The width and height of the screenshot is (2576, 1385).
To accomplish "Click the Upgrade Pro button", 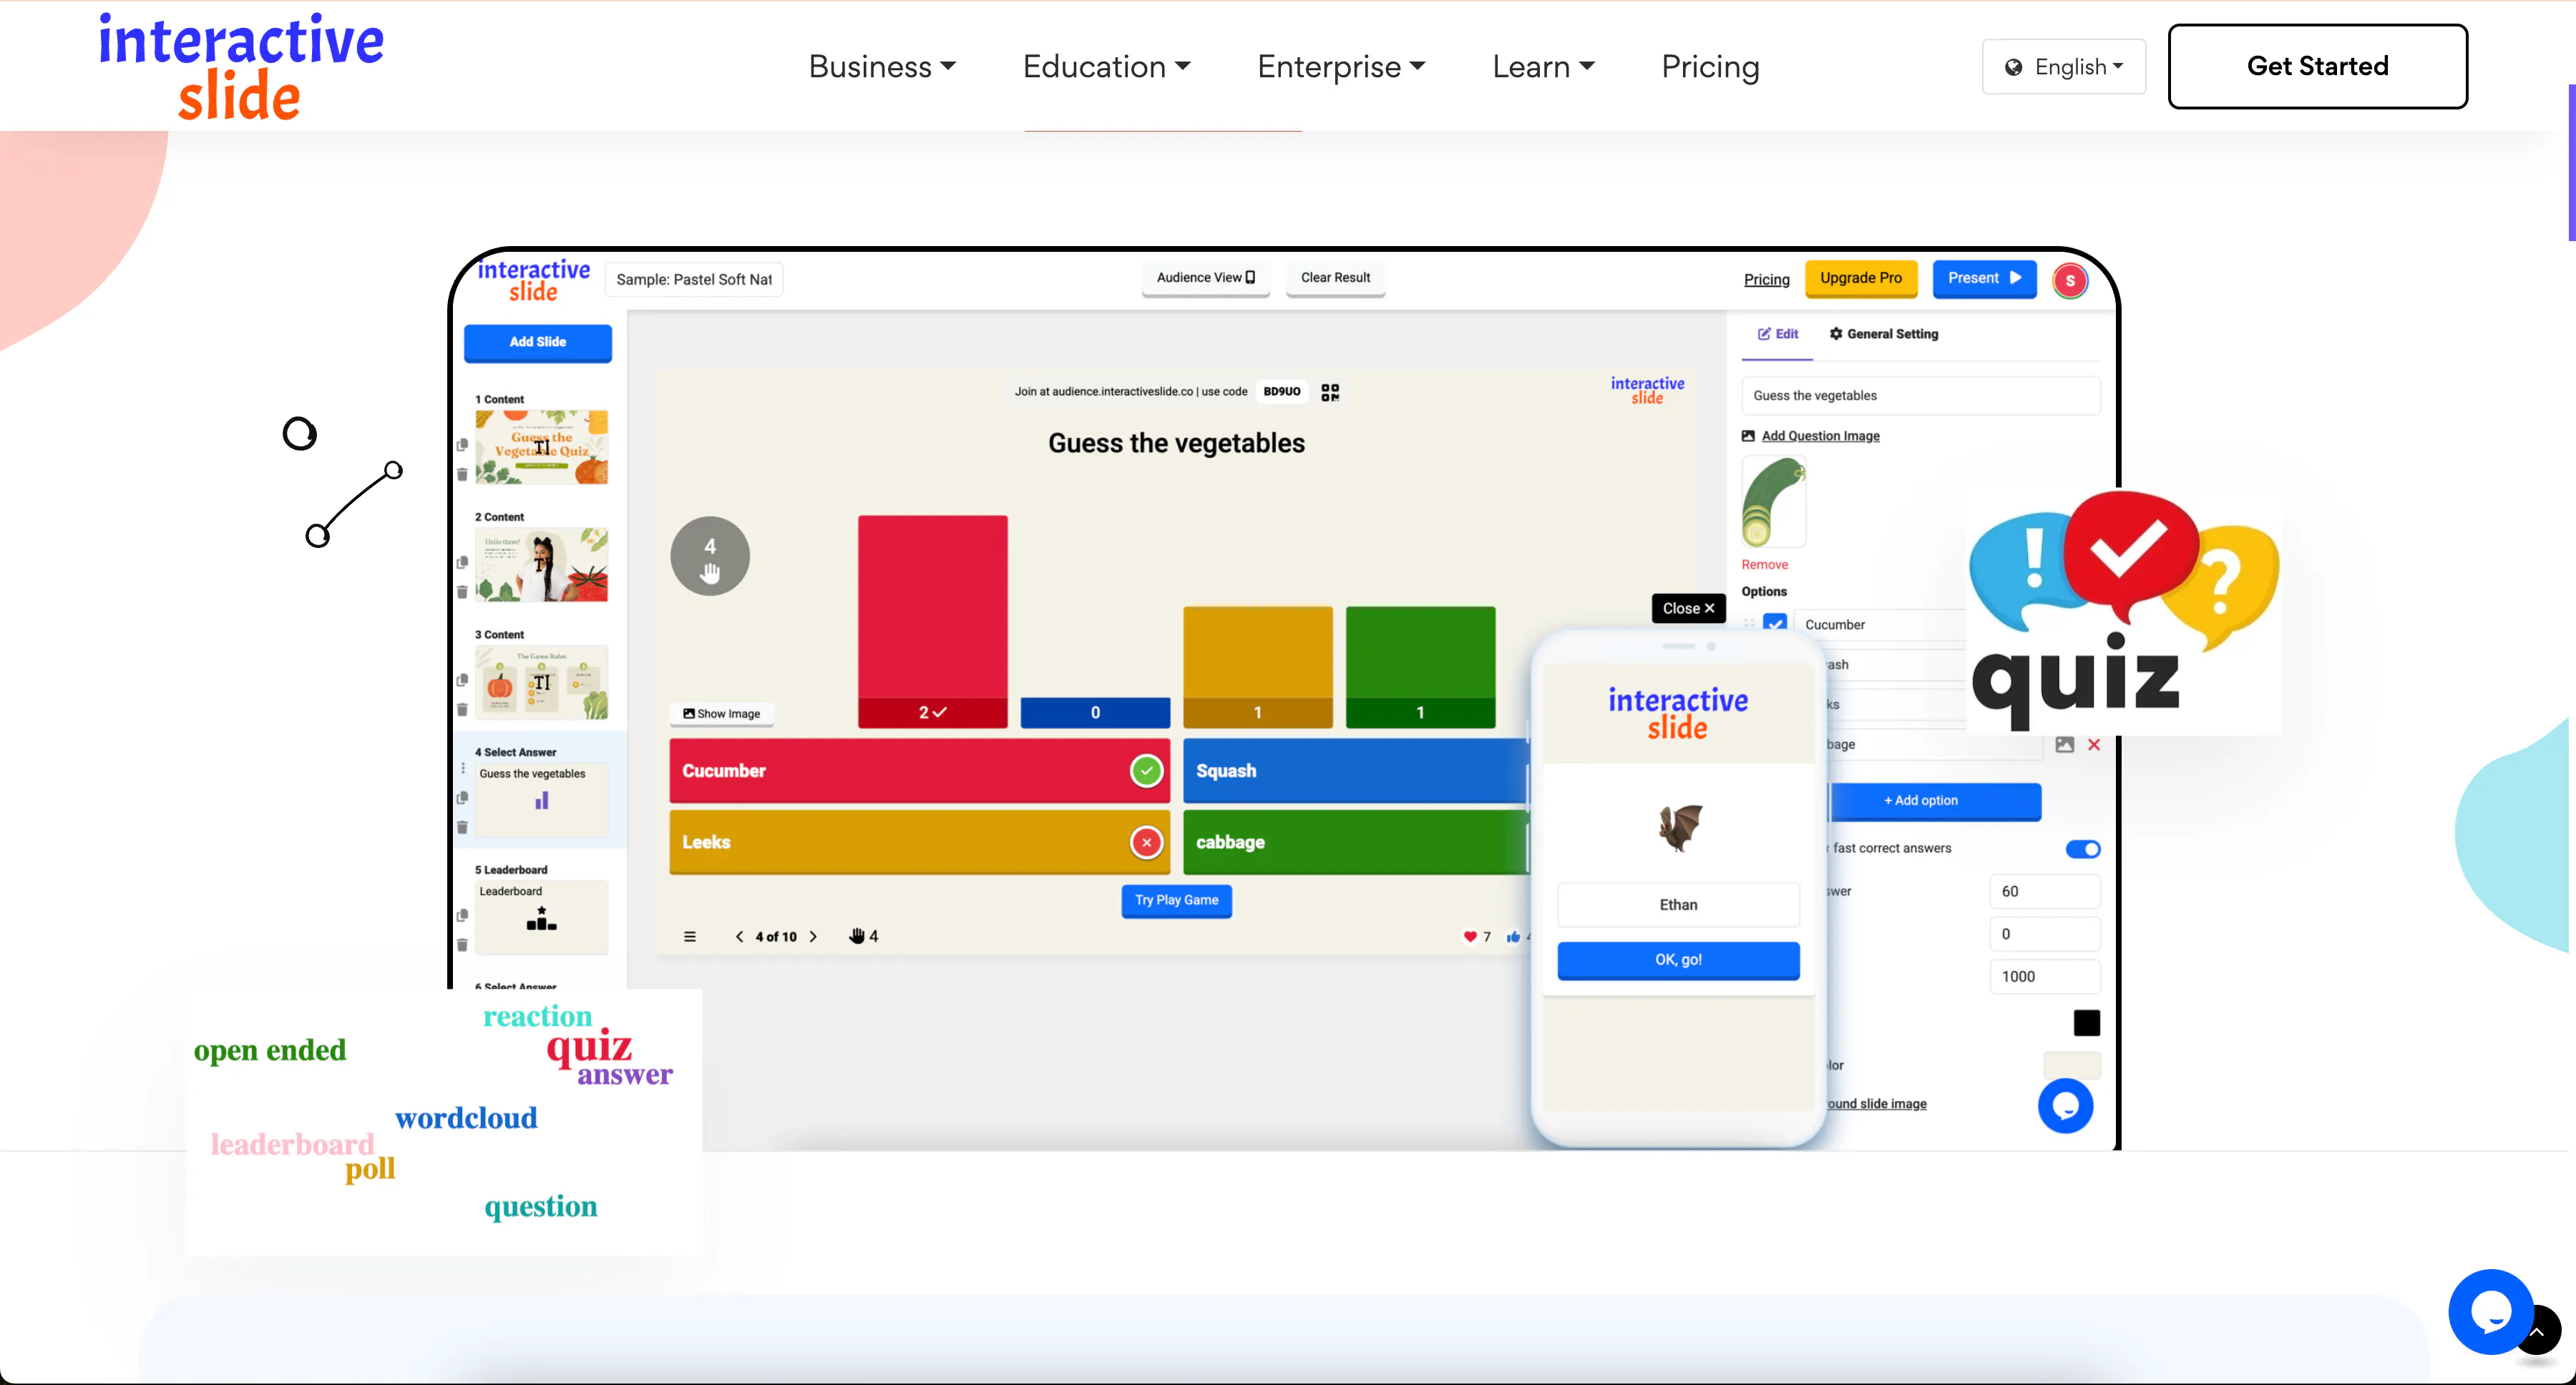I will 1861,278.
